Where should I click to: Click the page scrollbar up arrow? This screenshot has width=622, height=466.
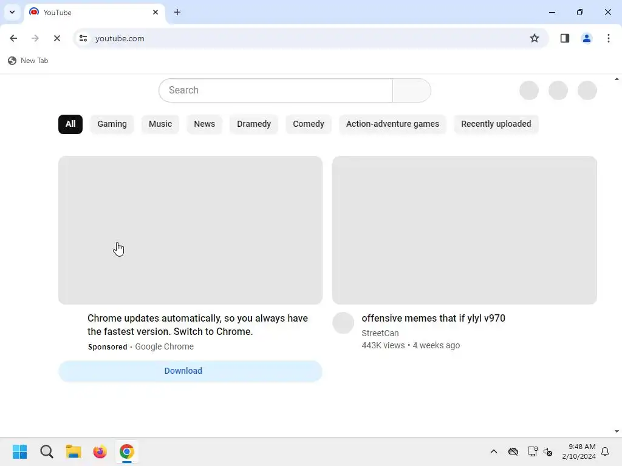point(617,79)
